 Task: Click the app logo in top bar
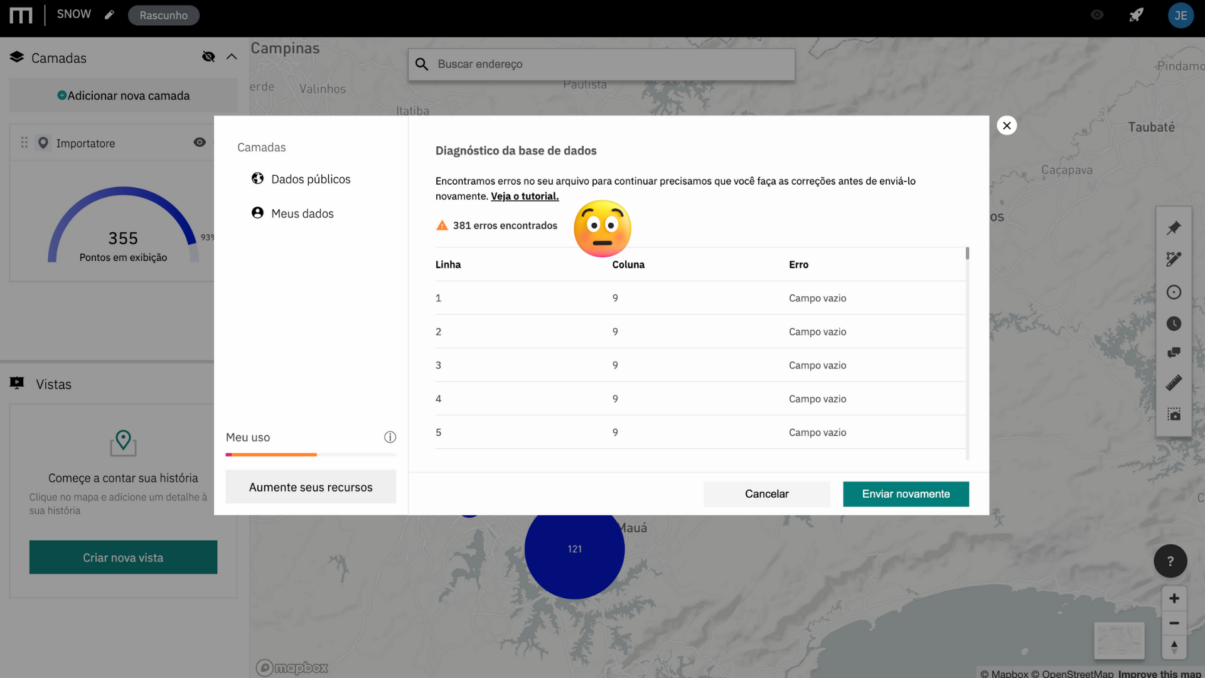coord(21,15)
